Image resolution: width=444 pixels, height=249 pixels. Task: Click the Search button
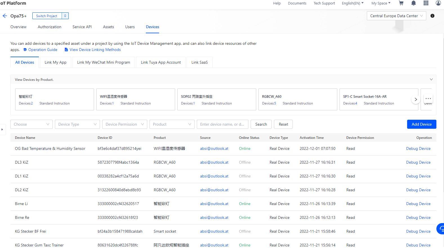[x=261, y=124]
